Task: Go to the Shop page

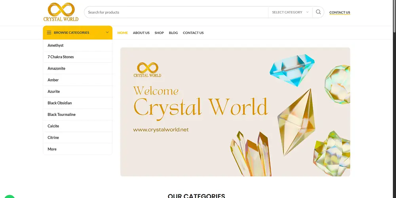Action: pos(159,33)
